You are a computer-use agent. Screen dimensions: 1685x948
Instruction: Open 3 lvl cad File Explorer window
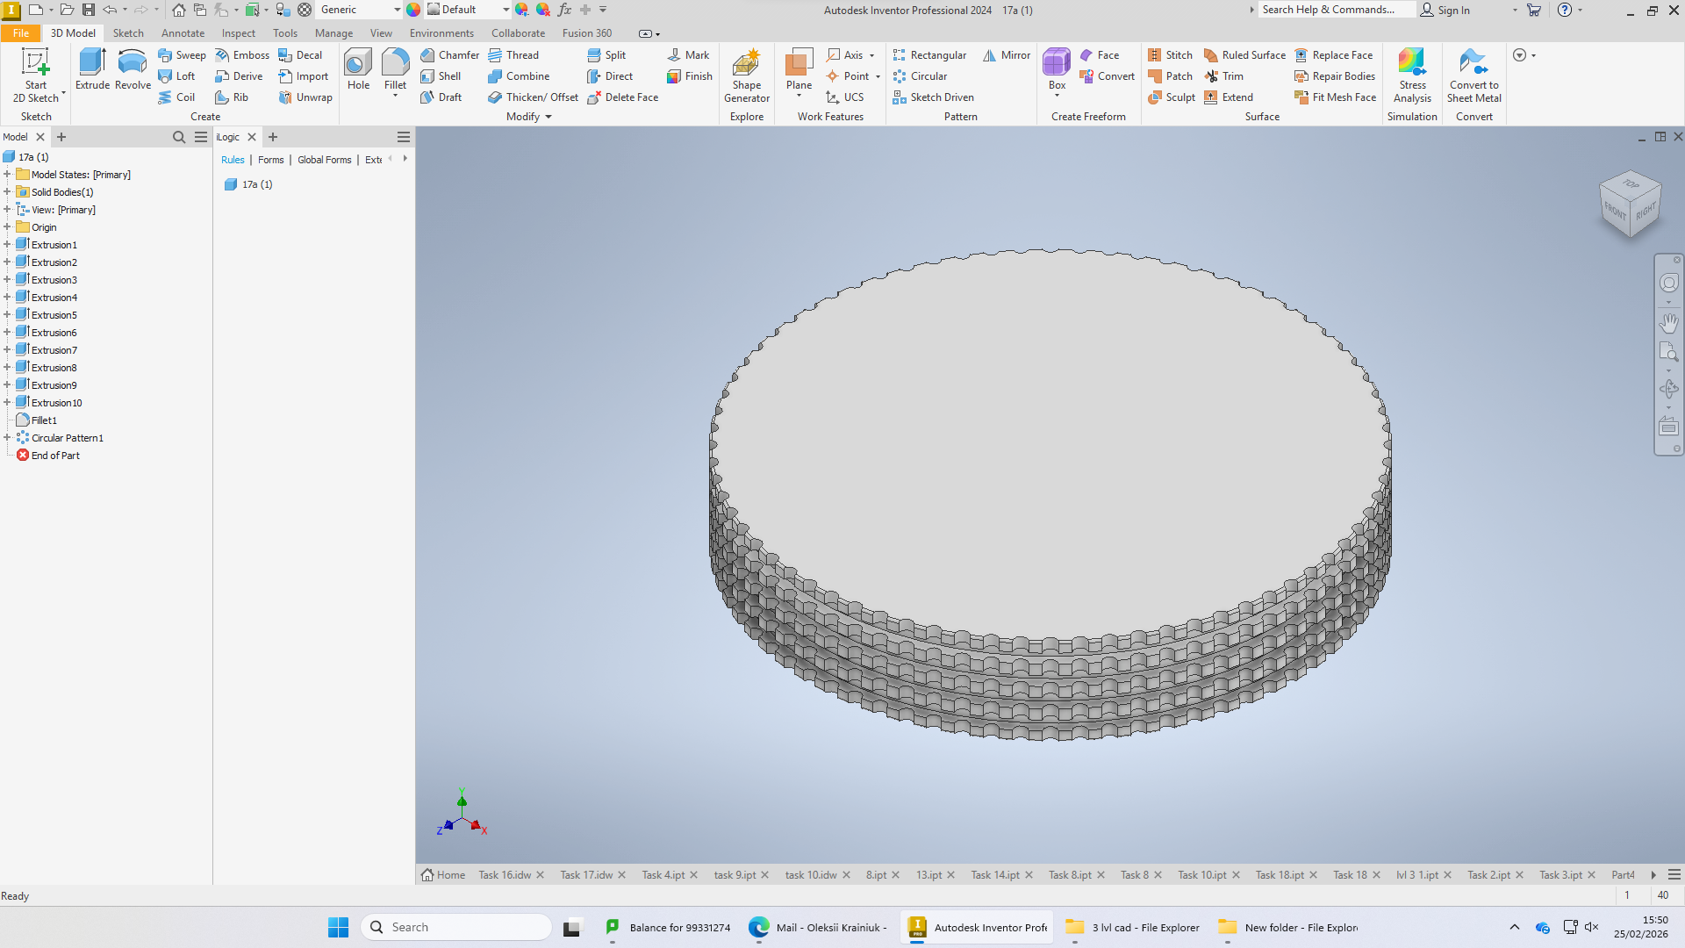[x=1132, y=927]
